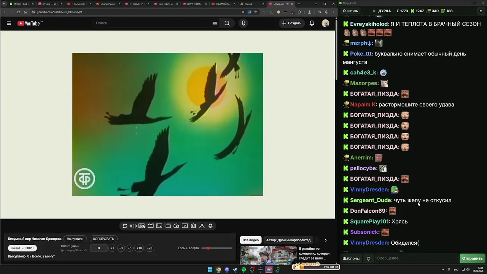Switch to the Студия — VK tab
The width and height of the screenshot is (487, 274).
51,4
